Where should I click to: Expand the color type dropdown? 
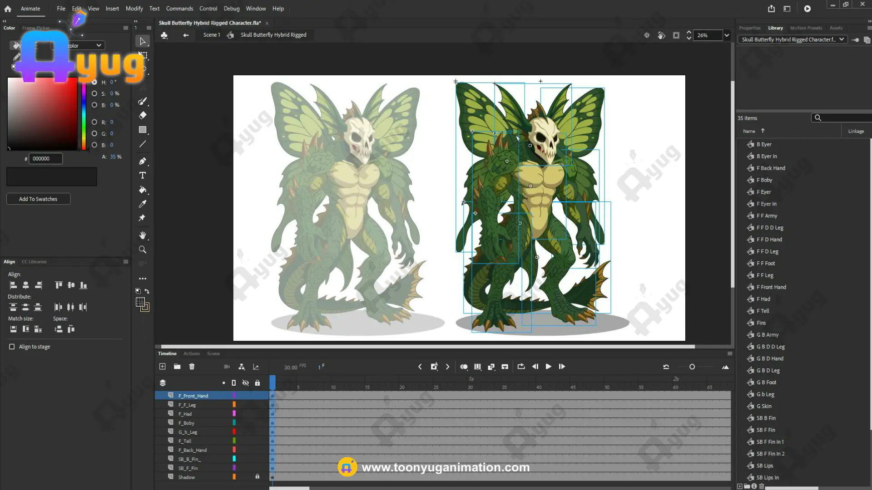click(99, 45)
